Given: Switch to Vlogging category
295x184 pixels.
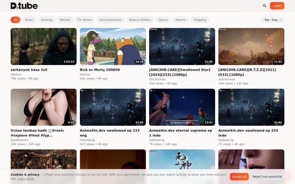Looking at the screenshot, I should point(200,20).
